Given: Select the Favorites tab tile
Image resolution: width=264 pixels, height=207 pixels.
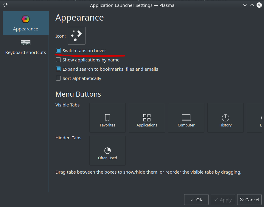Looking at the screenshot, I should [x=108, y=118].
